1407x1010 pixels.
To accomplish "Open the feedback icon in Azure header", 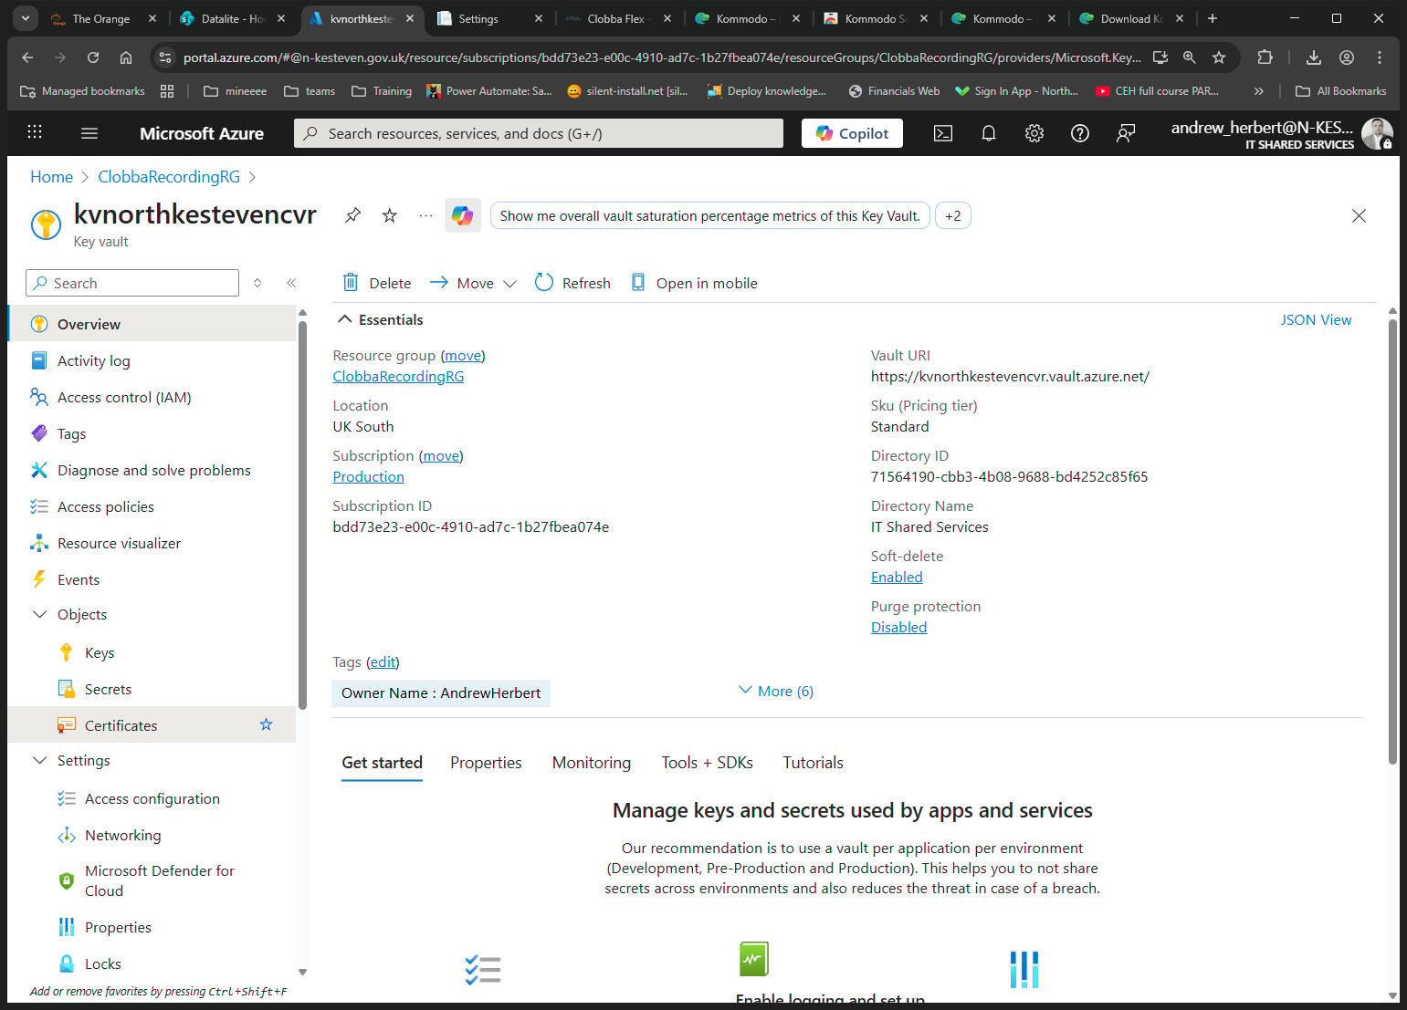I will [x=1126, y=133].
